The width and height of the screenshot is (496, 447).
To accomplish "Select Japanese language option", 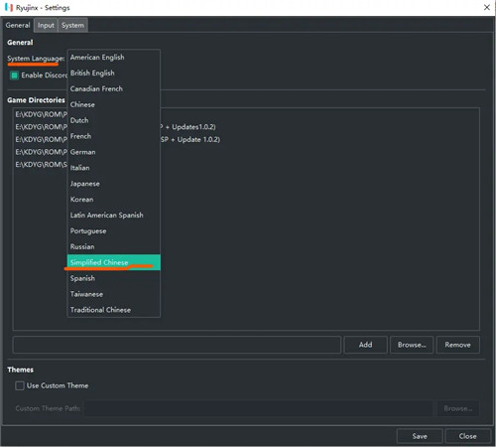I will 114,184.
